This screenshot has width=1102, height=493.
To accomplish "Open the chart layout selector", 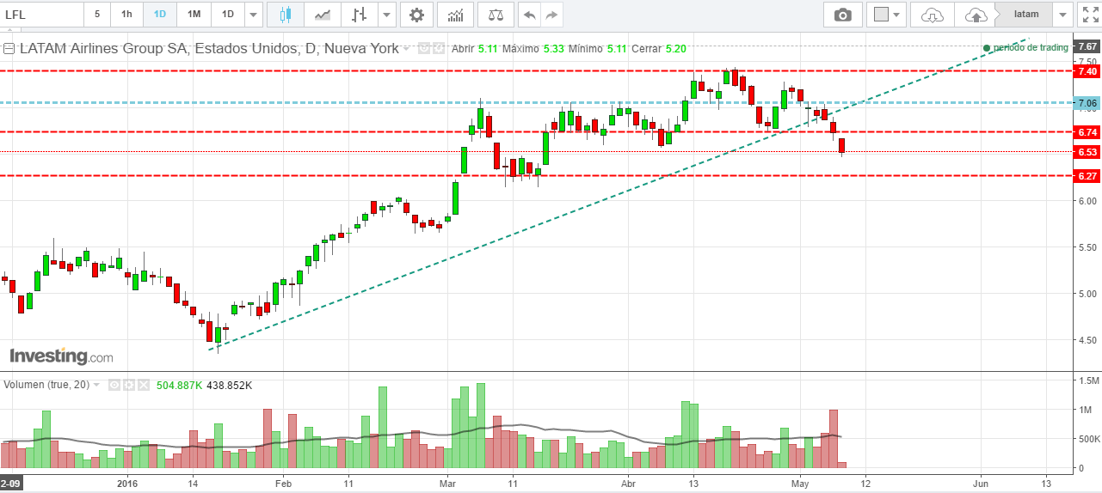I will (x=887, y=15).
